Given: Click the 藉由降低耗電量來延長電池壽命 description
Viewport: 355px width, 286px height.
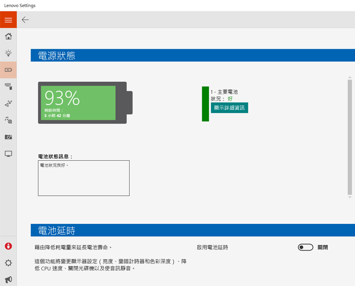Looking at the screenshot, I should (x=73, y=247).
